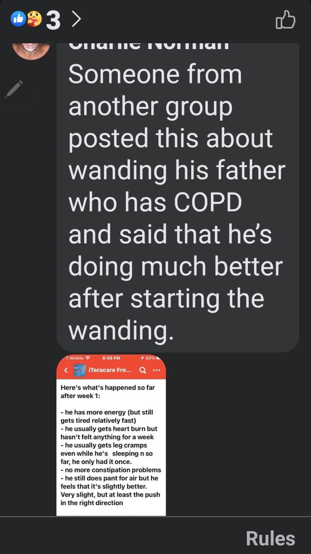Tap the search magnifier in the red header

pos(143,370)
